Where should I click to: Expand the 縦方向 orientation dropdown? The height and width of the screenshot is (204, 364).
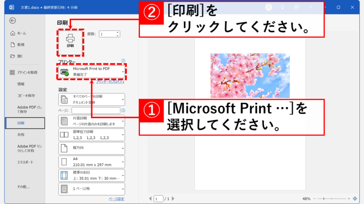tap(91, 148)
